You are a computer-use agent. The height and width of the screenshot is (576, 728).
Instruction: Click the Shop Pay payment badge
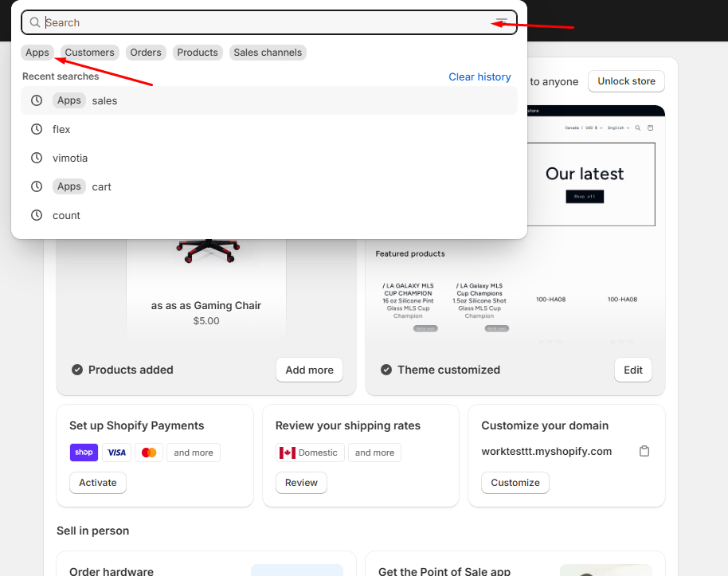tap(84, 453)
